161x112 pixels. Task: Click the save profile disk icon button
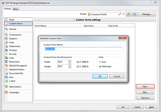[x=135, y=14]
